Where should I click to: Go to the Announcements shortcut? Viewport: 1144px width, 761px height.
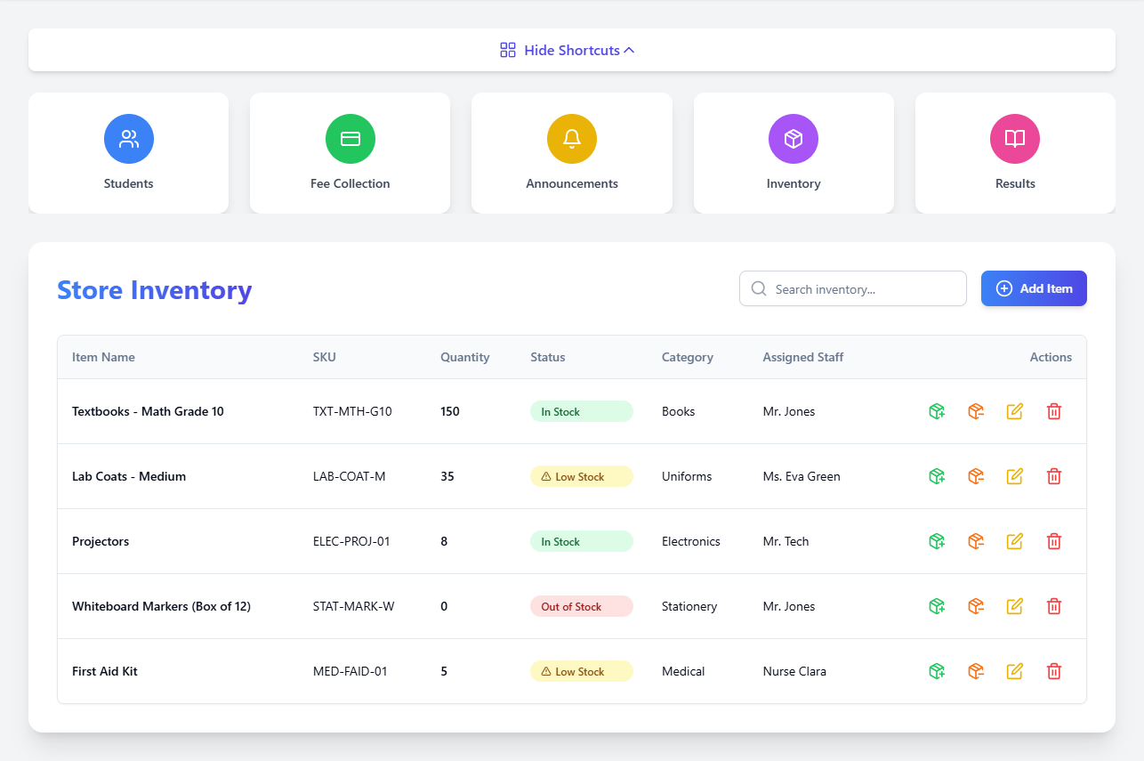click(571, 153)
